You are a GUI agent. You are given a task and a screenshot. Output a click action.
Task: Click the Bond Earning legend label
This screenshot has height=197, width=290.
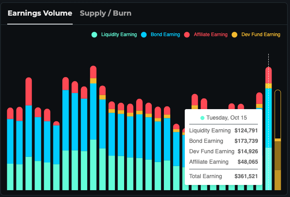tap(165, 35)
